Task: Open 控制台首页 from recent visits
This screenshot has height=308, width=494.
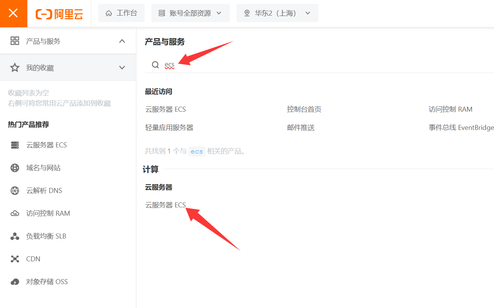Action: pyautogui.click(x=304, y=109)
